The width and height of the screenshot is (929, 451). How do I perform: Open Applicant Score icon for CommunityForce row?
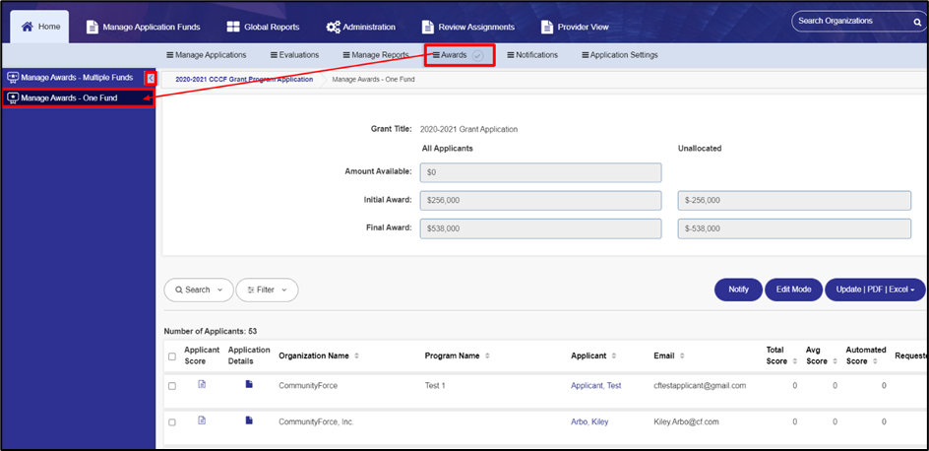coord(202,385)
